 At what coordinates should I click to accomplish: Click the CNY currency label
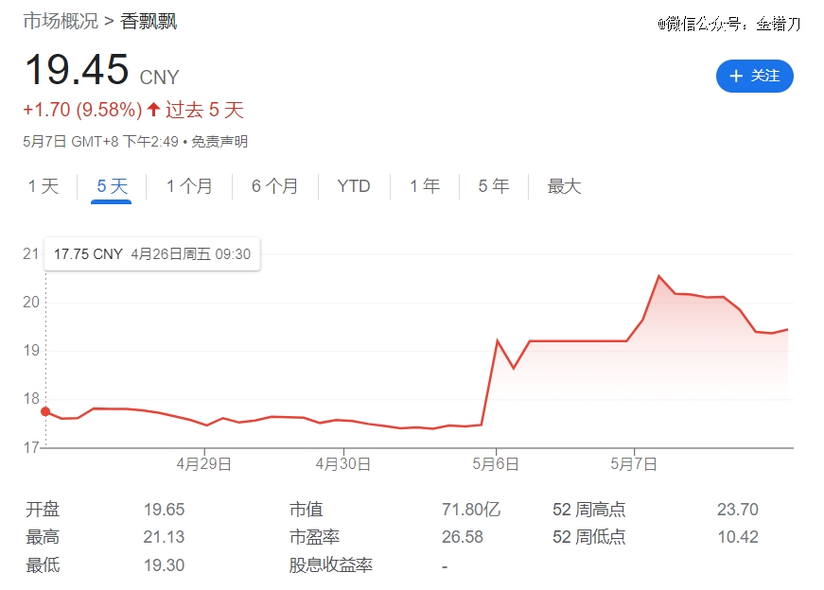click(x=159, y=78)
